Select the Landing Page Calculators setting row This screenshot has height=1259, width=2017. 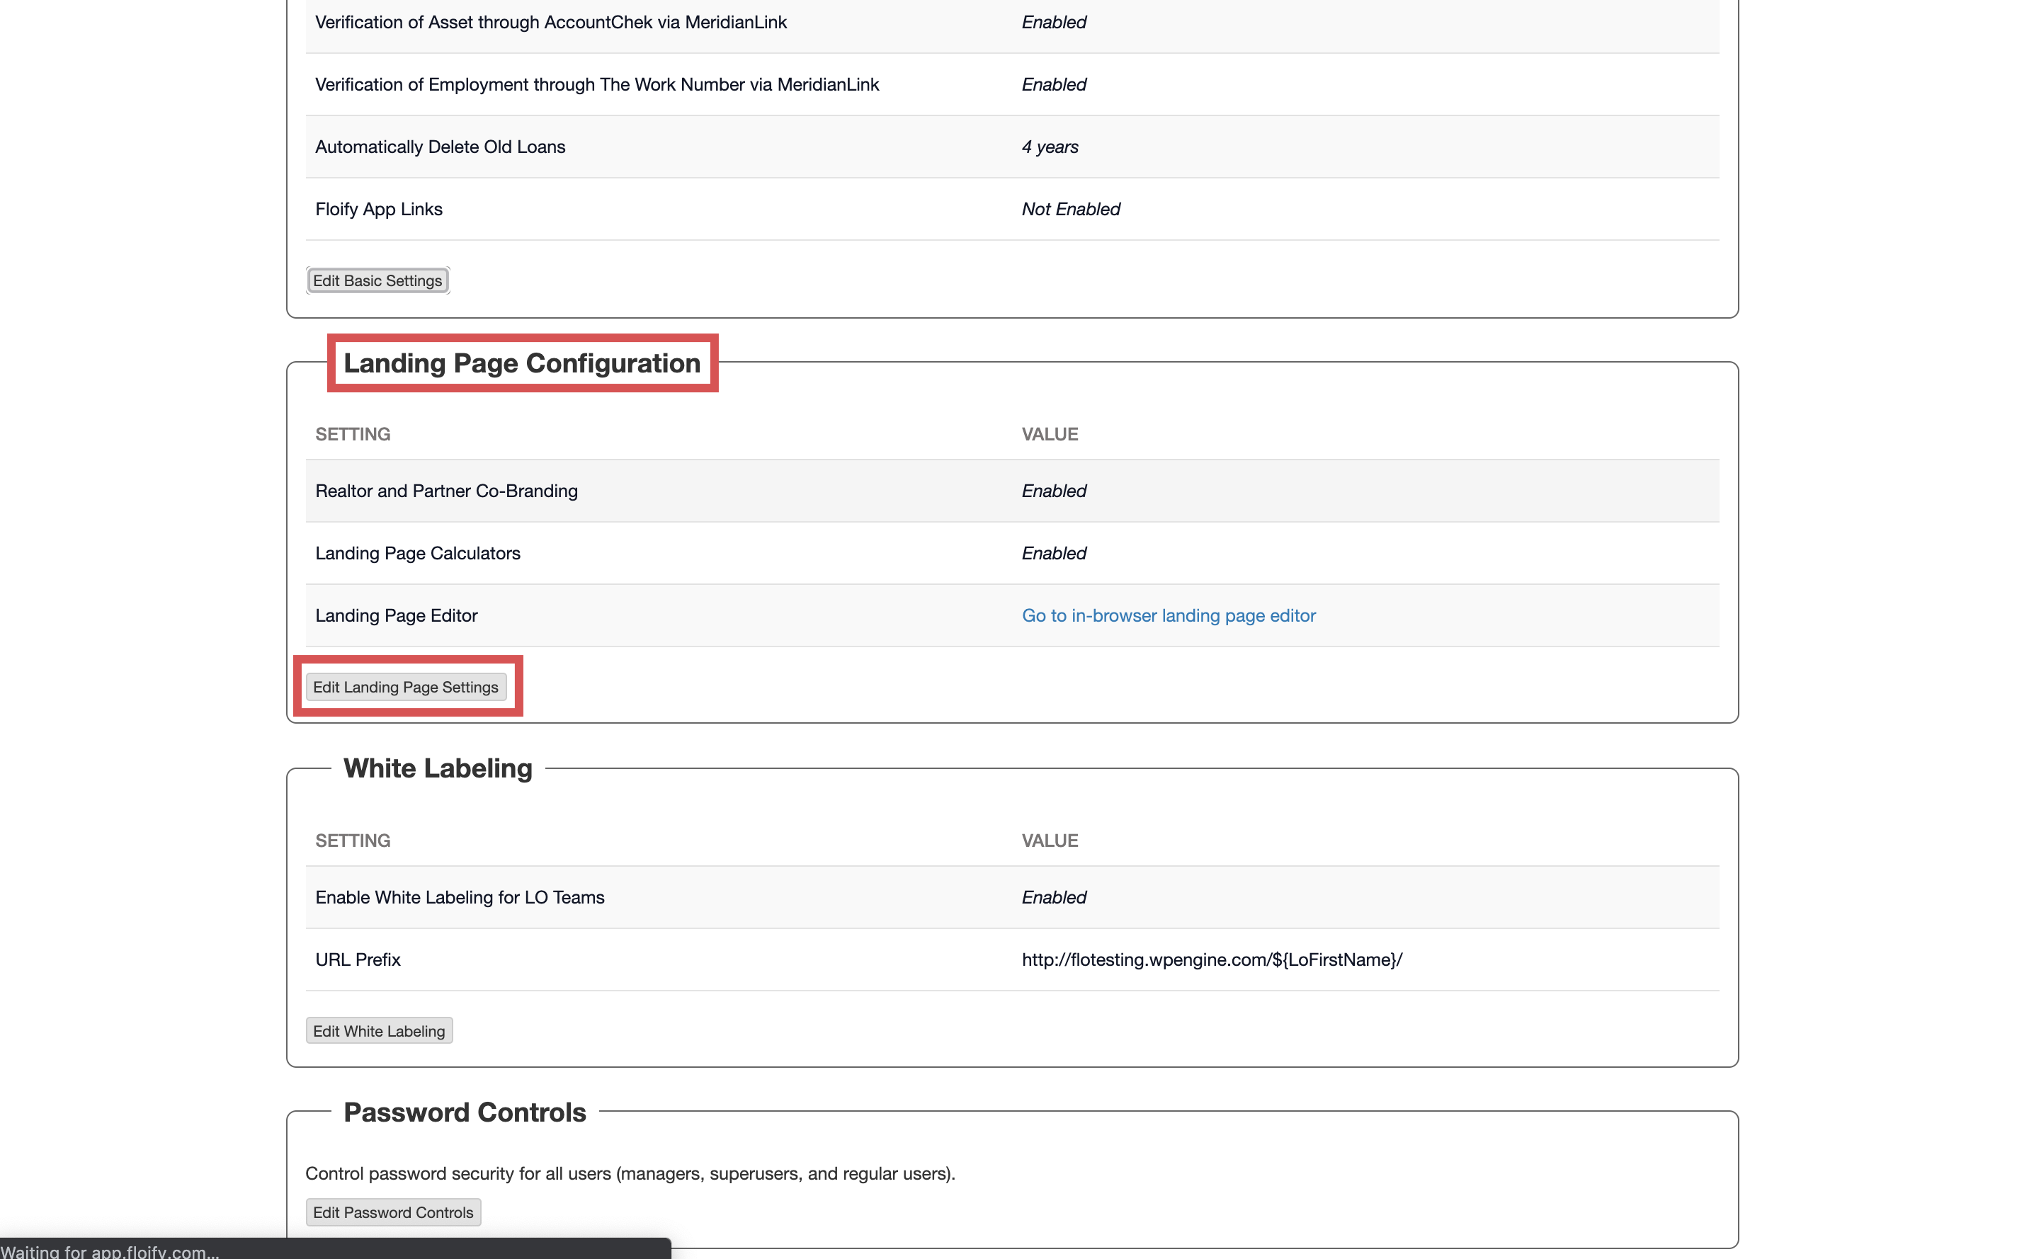click(x=417, y=554)
